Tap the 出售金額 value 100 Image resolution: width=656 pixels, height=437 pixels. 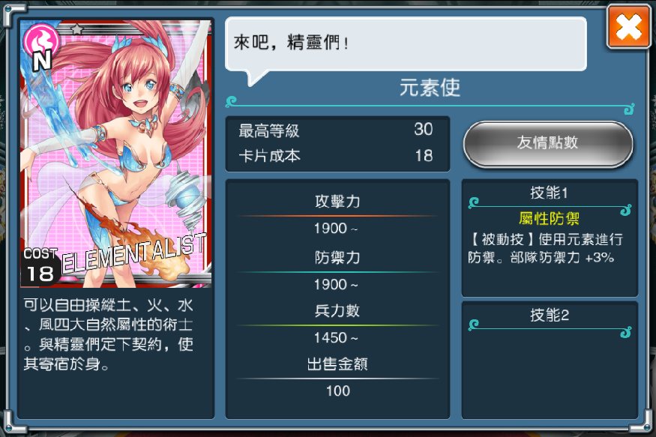tap(337, 391)
